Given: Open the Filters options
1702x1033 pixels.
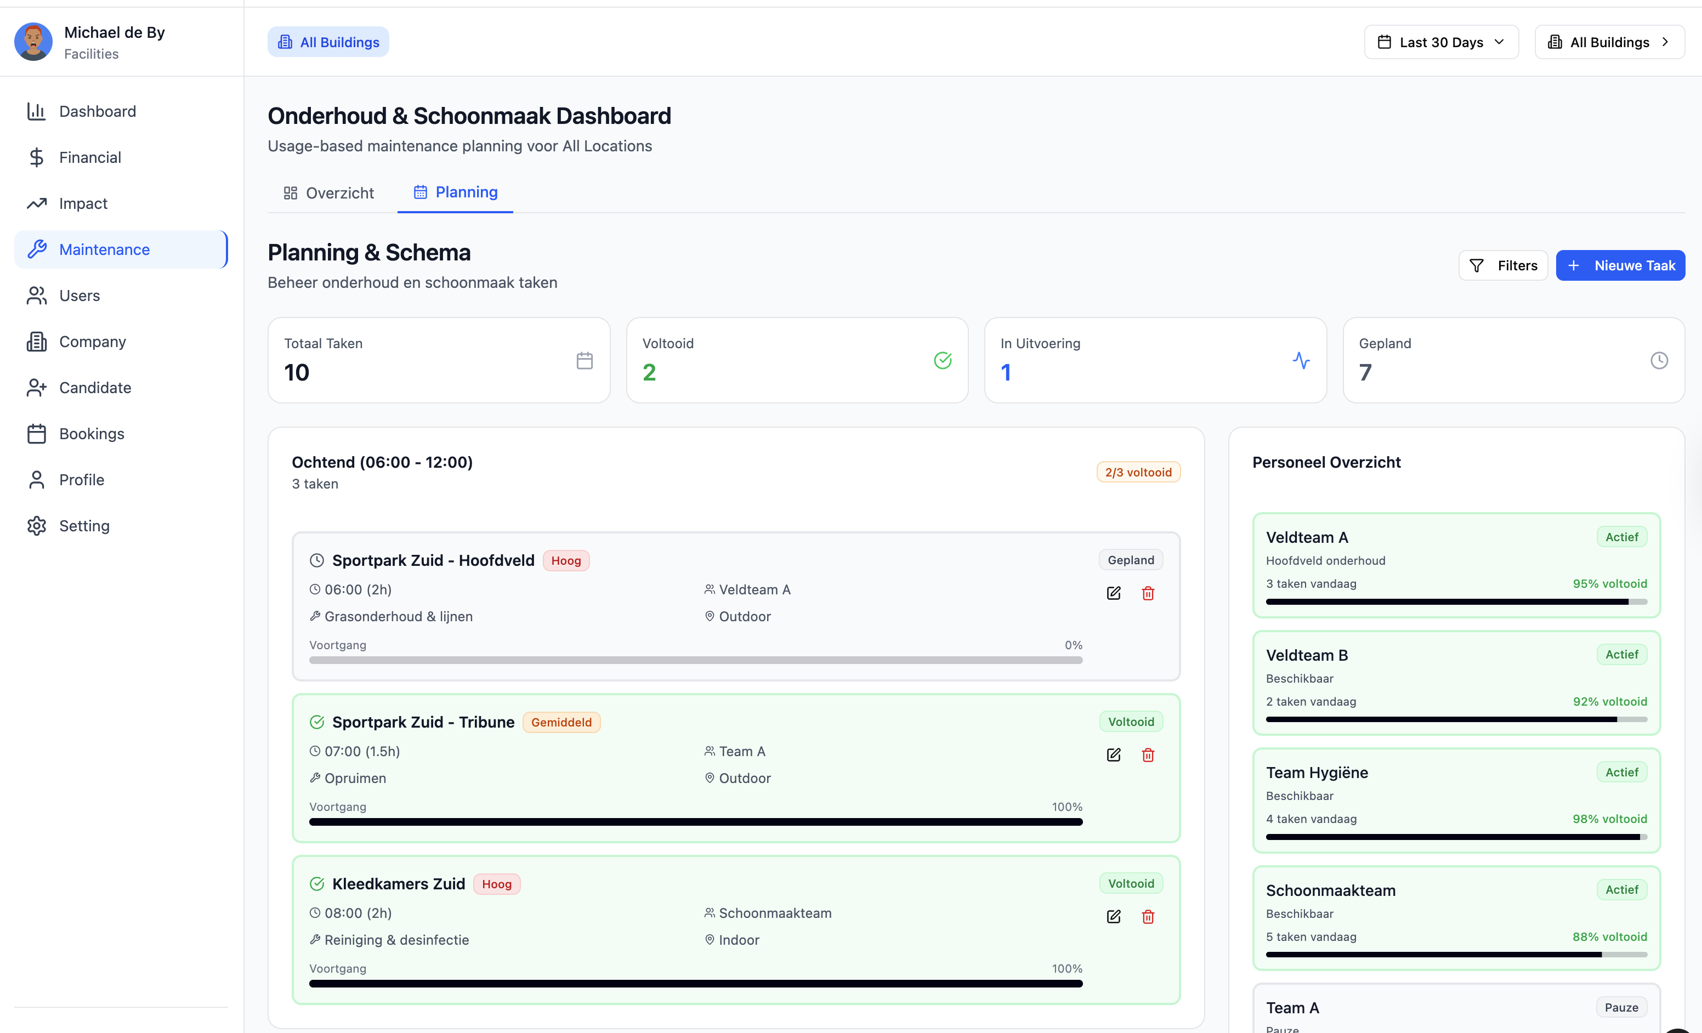Looking at the screenshot, I should pyautogui.click(x=1502, y=266).
